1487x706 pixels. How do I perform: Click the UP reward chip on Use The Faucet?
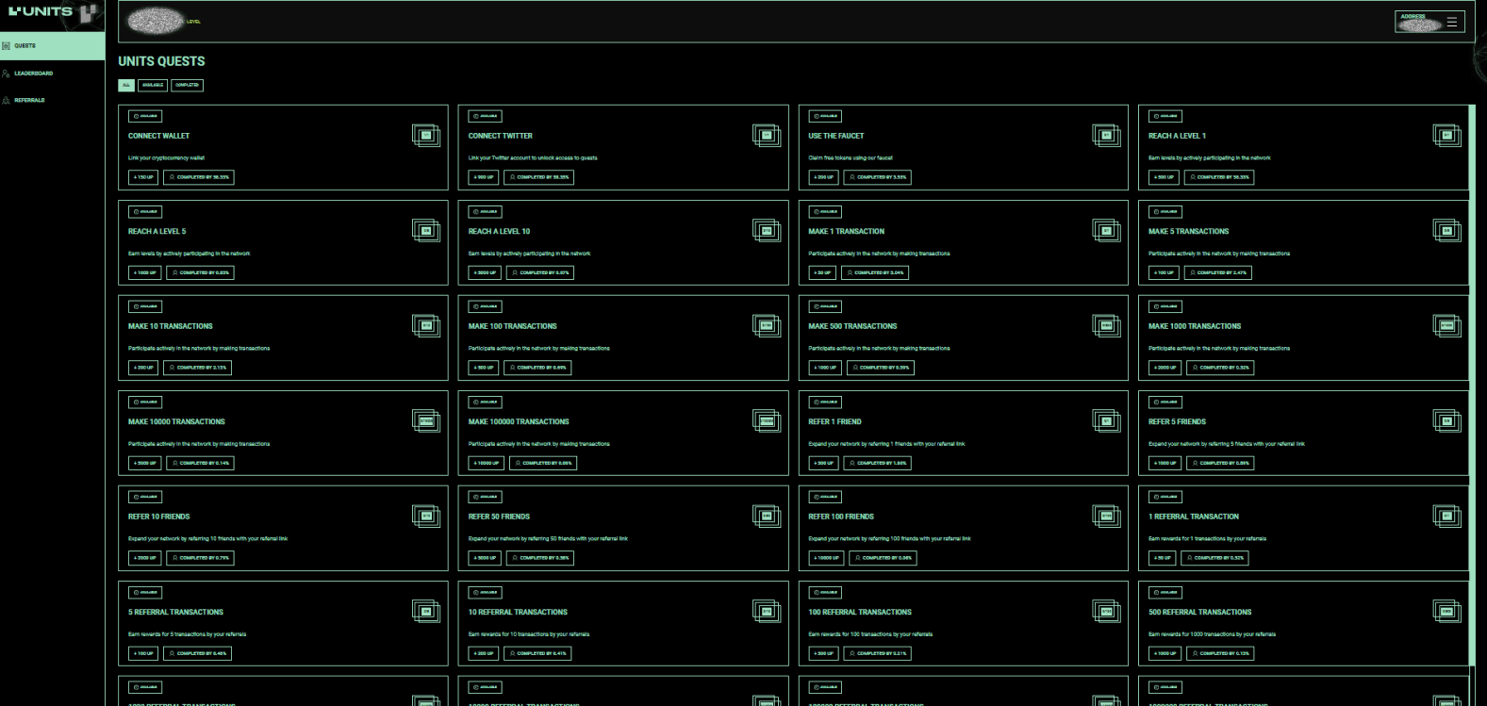point(823,177)
